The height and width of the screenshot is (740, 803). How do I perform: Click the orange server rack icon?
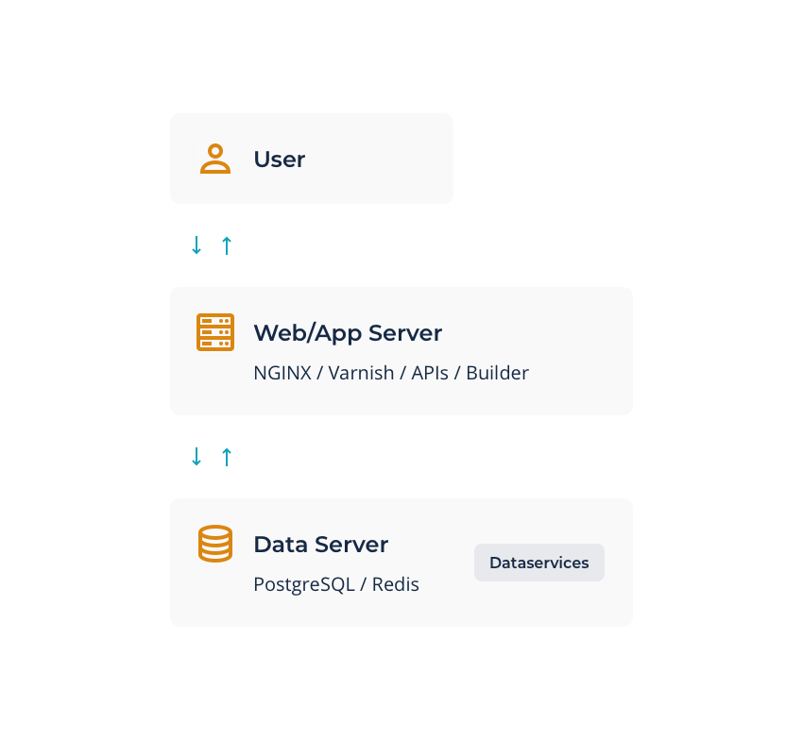(215, 332)
